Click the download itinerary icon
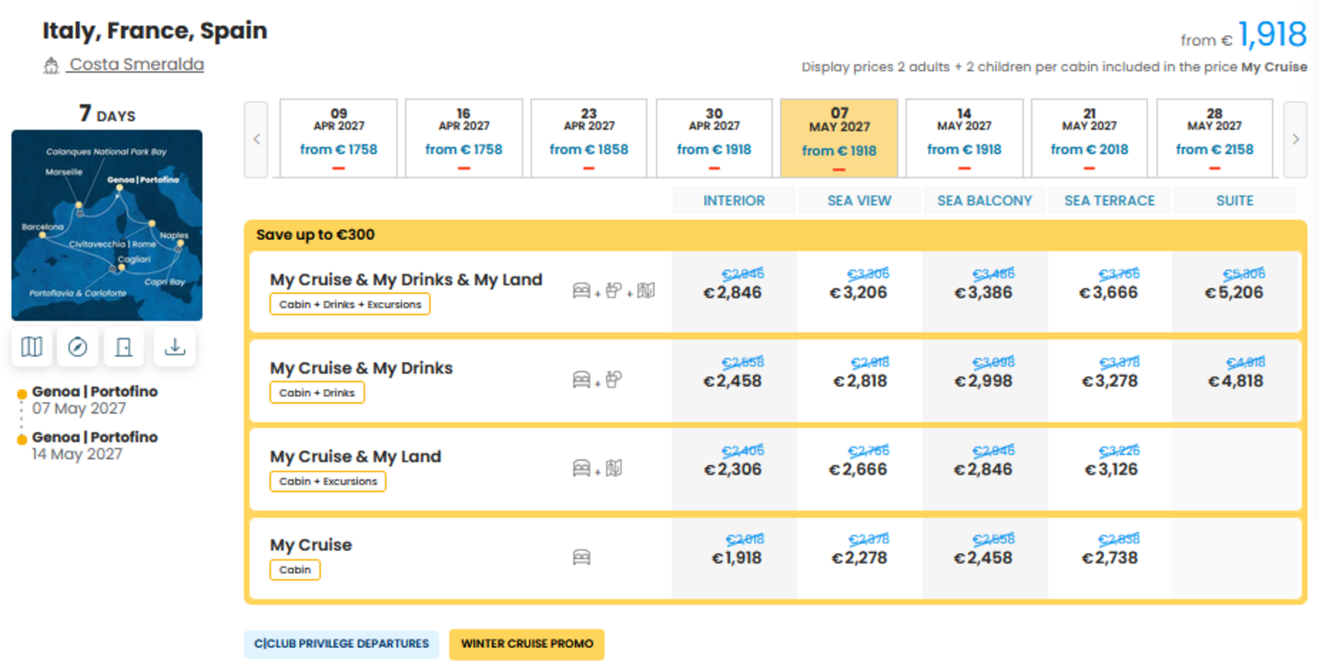Viewport: 1319px width, 669px height. (175, 347)
